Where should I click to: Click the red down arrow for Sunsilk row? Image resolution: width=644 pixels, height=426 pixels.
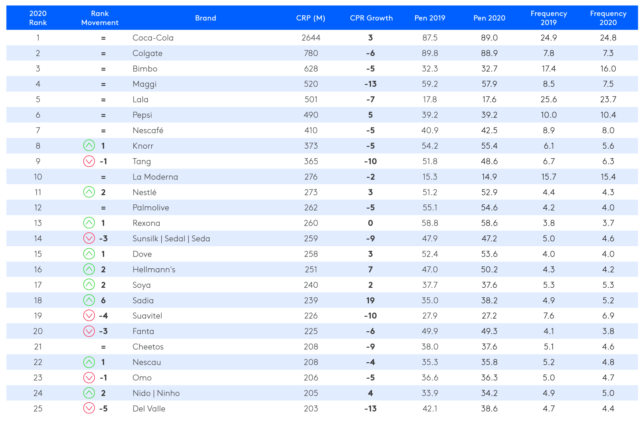[x=89, y=238]
